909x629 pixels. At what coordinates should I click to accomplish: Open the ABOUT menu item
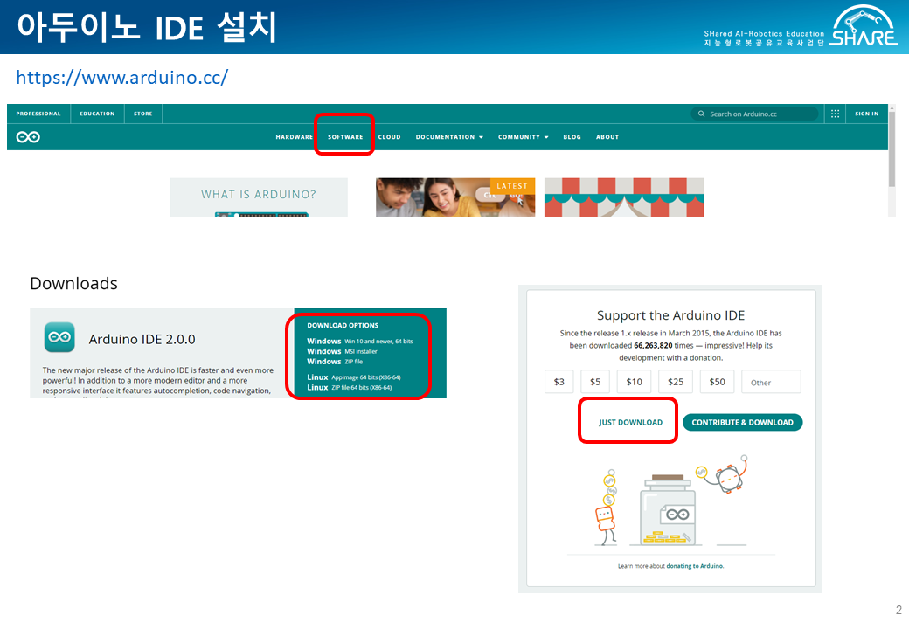tap(607, 137)
